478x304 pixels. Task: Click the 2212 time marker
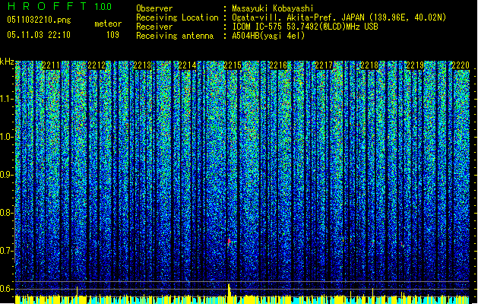[97, 65]
